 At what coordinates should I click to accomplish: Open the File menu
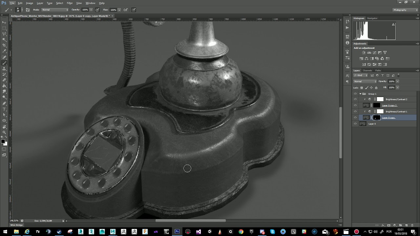coord(12,3)
